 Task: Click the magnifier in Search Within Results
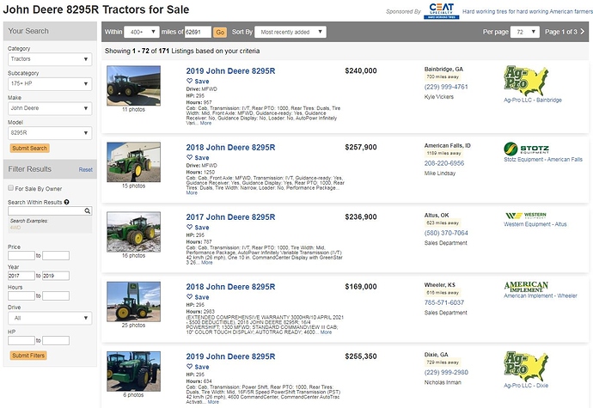point(87,210)
